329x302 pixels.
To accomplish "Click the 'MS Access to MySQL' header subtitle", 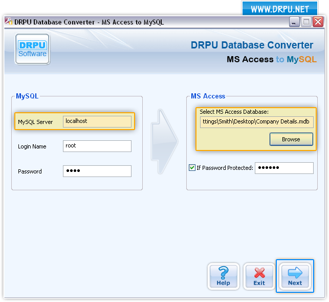I will click(272, 59).
